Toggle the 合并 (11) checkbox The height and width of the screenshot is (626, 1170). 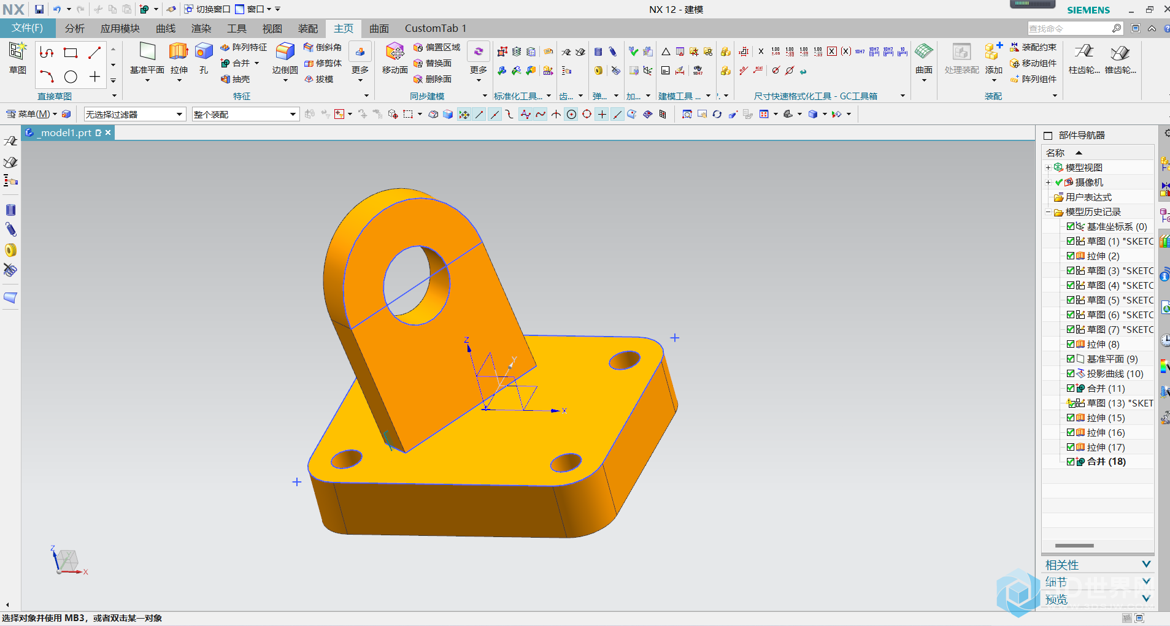[1071, 388]
